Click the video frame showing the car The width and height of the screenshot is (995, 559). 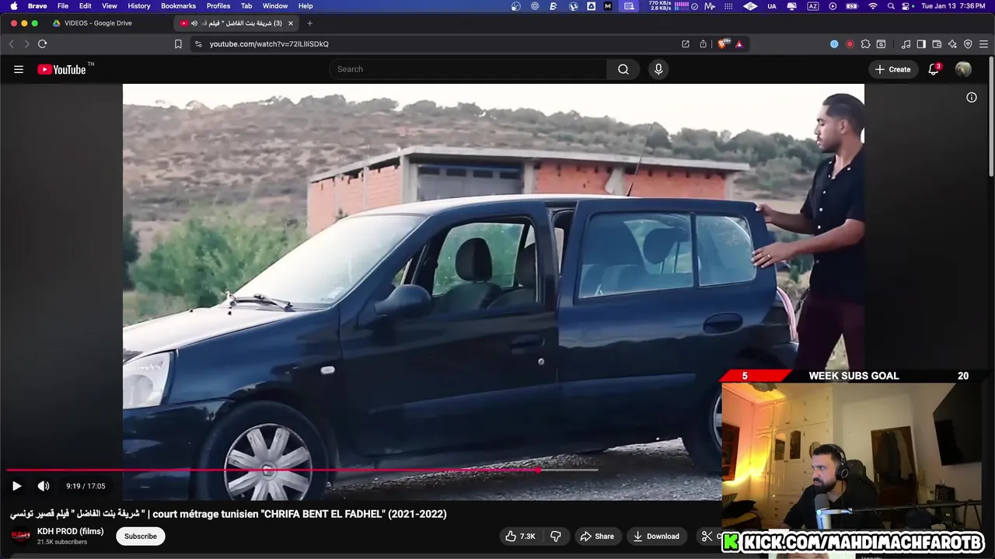point(494,292)
